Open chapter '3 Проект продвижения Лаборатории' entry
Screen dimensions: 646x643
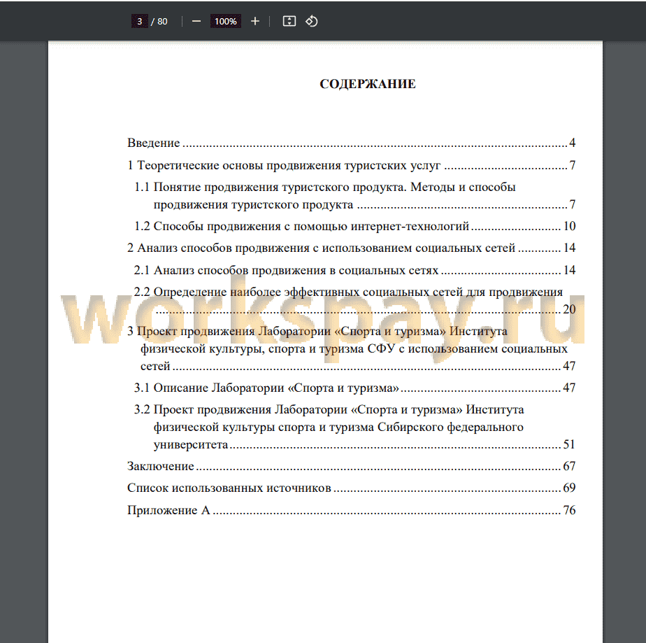point(351,348)
